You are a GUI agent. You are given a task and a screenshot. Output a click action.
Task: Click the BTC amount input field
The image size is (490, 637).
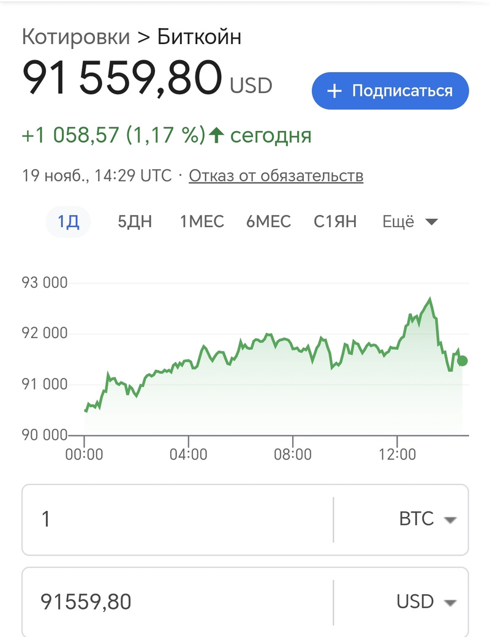[x=178, y=519]
